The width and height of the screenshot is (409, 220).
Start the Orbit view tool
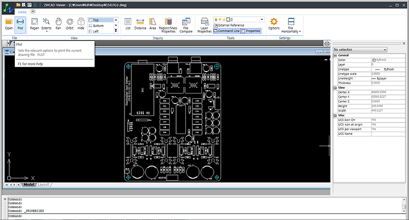[69, 24]
